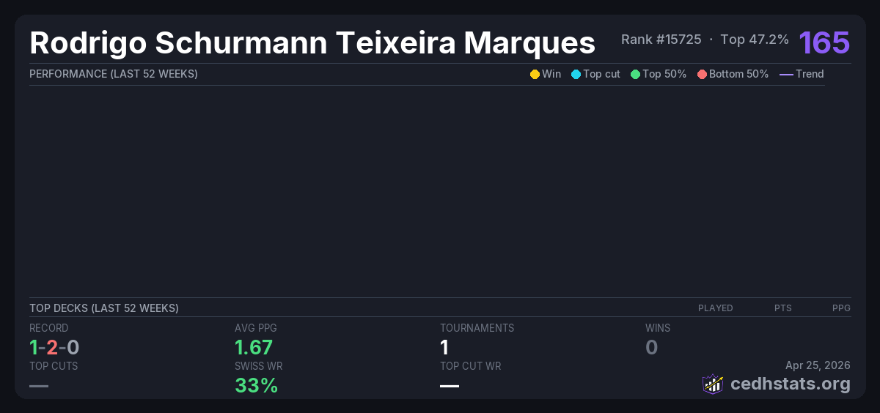Click the Top Decks section header
The image size is (880, 413).
104,308
